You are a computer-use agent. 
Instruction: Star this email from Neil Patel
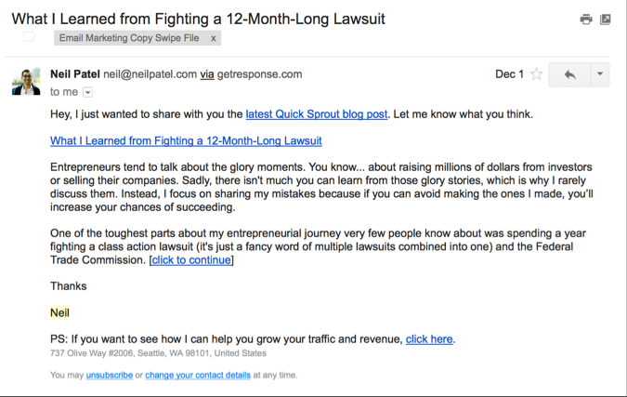pos(536,74)
